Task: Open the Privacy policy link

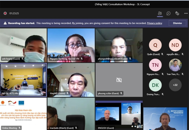Action: click(154, 23)
